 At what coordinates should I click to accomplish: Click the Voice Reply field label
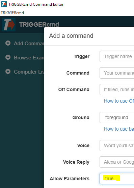pyautogui.click(x=76, y=162)
